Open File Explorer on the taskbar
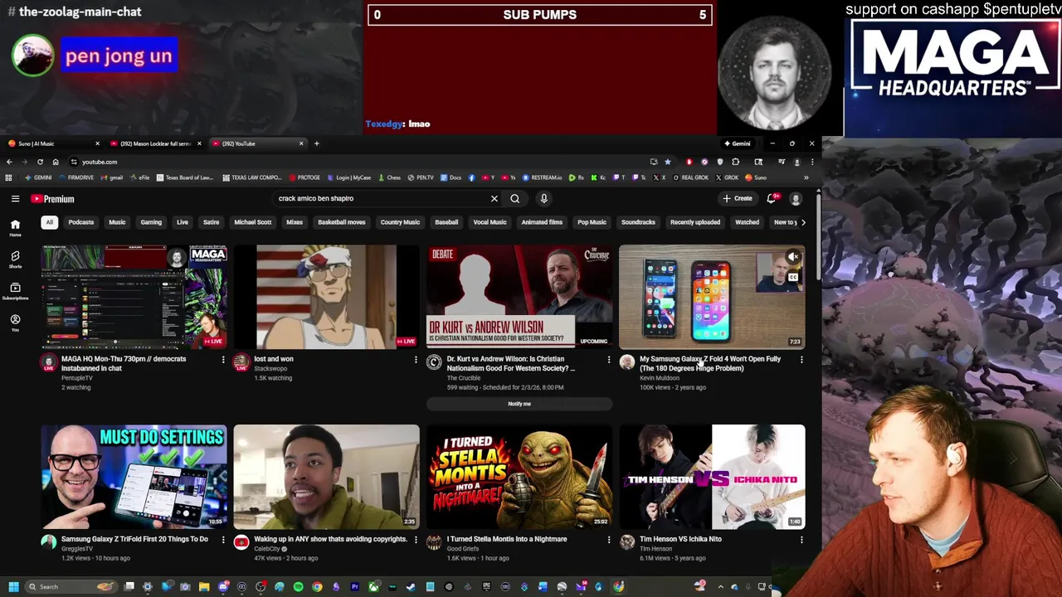1062x597 pixels. (204, 587)
